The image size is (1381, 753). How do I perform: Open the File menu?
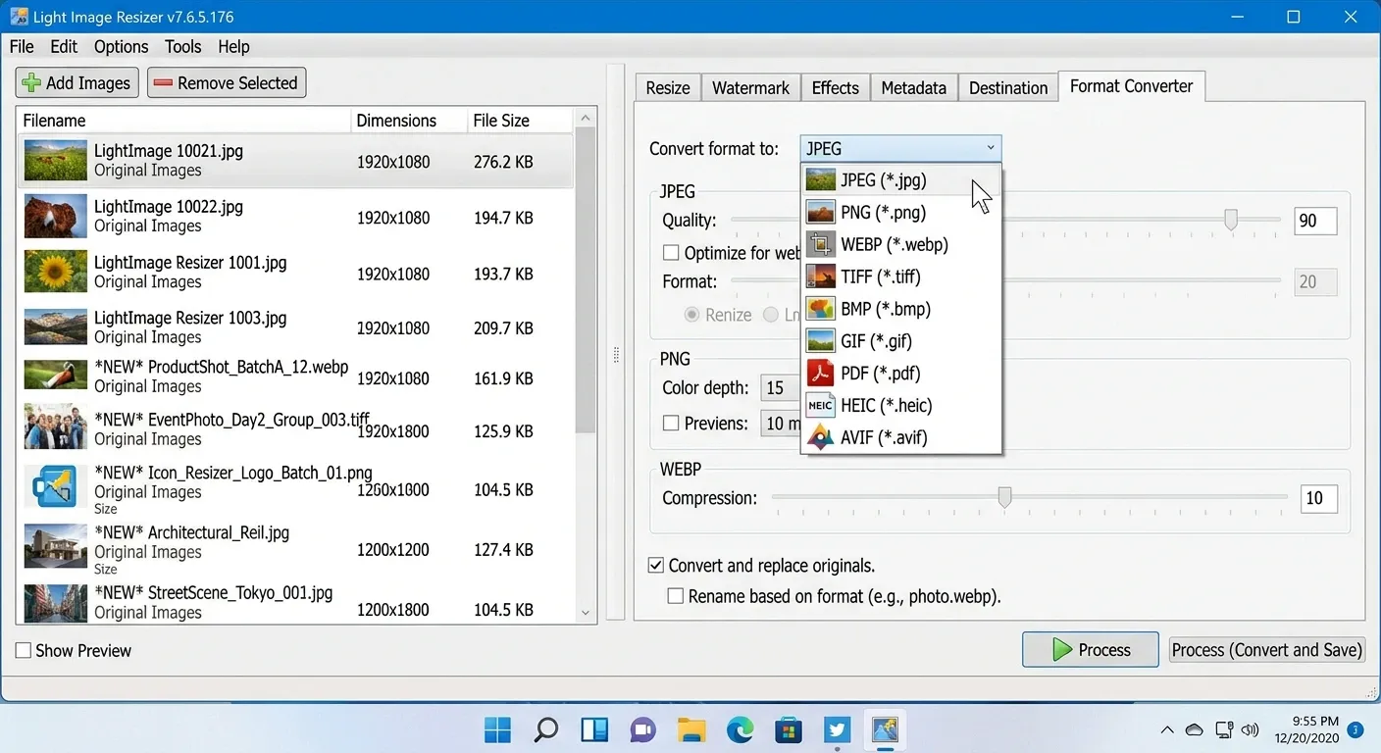click(22, 47)
